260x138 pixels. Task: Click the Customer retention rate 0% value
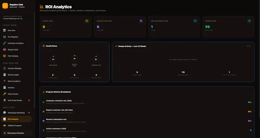click(x=250, y=102)
